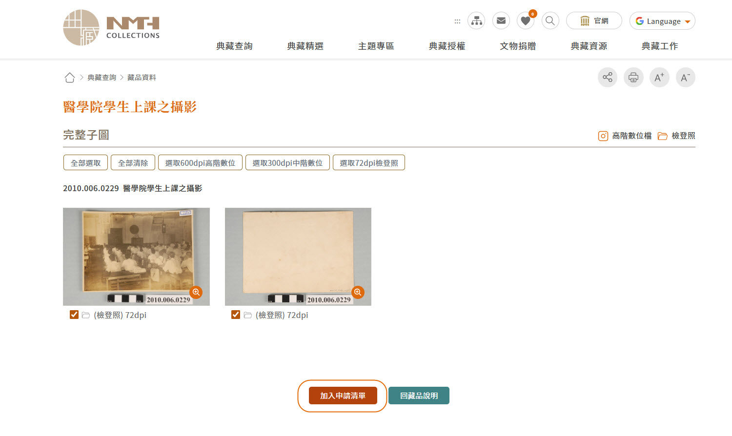Viewport: 732px width, 436px height.
Task: Click the accessibility dots icon in header
Action: [457, 21]
